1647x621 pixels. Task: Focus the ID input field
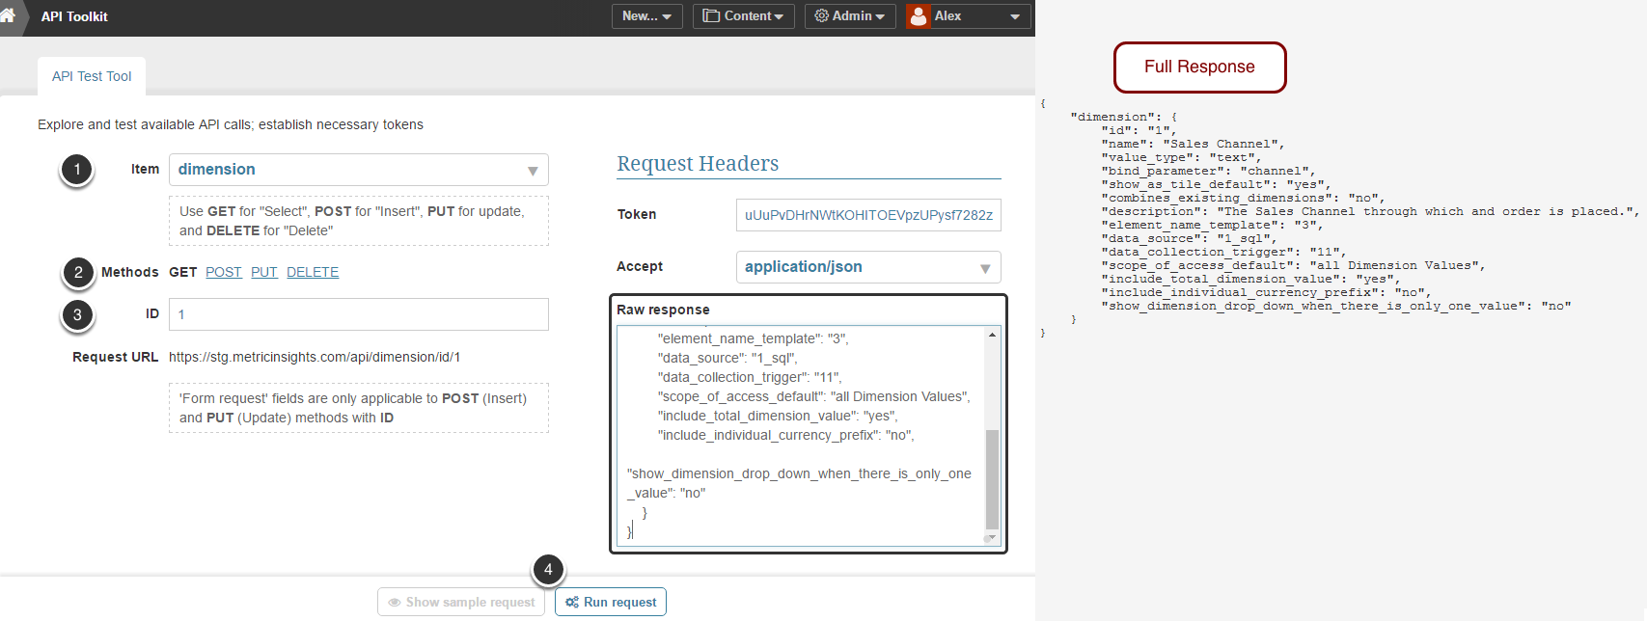(359, 314)
